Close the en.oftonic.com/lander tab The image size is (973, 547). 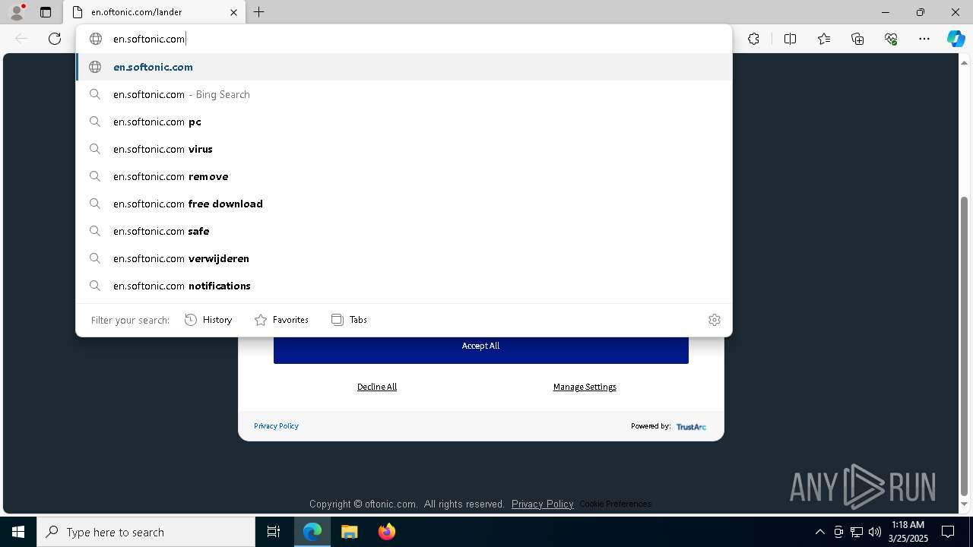coord(233,12)
